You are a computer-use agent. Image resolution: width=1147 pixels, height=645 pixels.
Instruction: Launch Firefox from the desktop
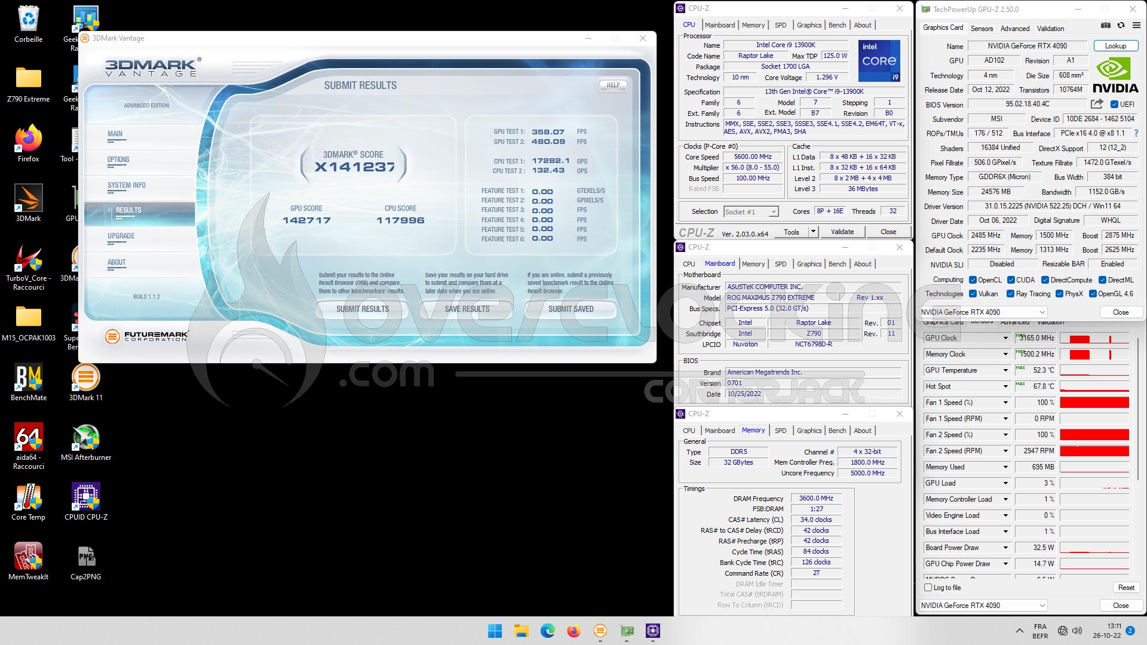click(x=28, y=144)
